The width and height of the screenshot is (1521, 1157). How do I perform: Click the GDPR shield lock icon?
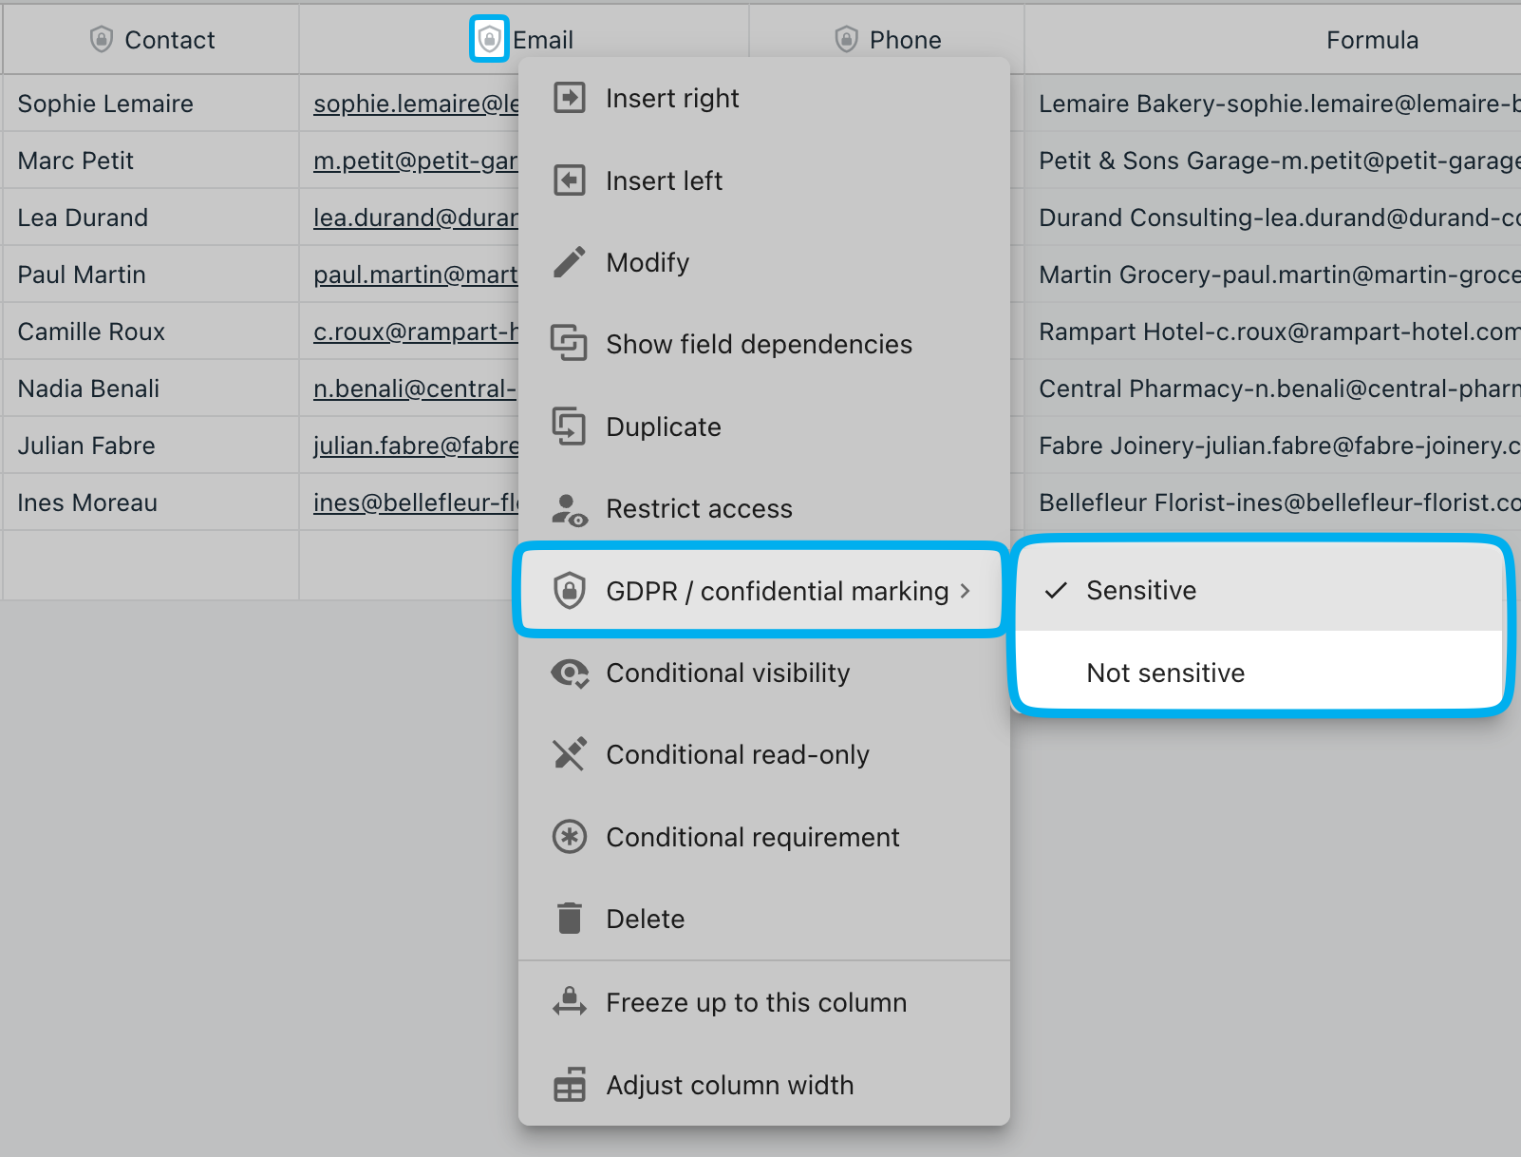pos(570,591)
